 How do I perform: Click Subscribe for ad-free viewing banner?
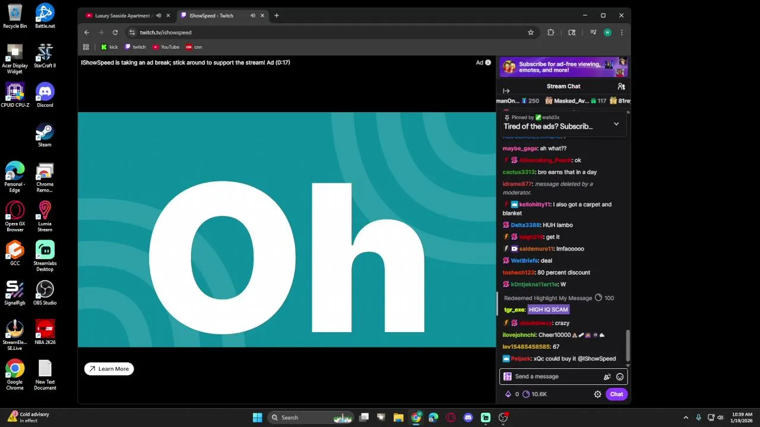coord(563,67)
